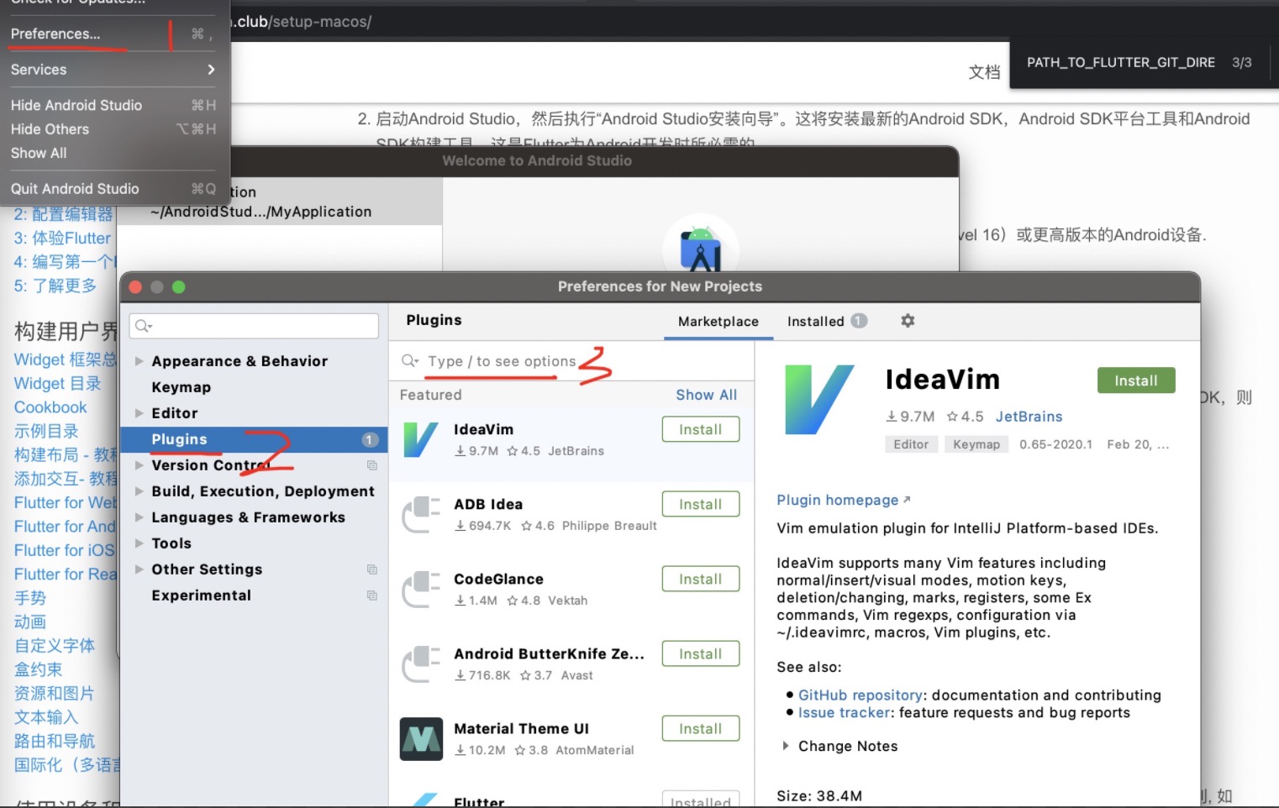Click the Material Theme UI plugin icon

[x=421, y=738]
